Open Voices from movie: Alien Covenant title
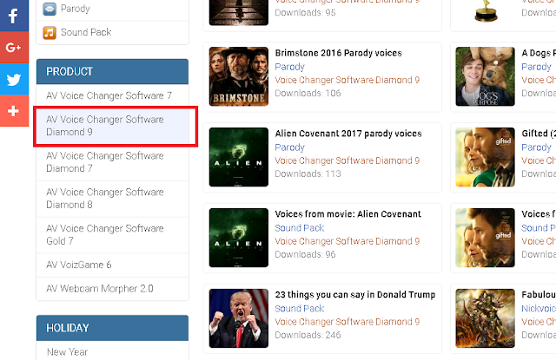Viewport: 556px width, 360px height. [x=347, y=214]
